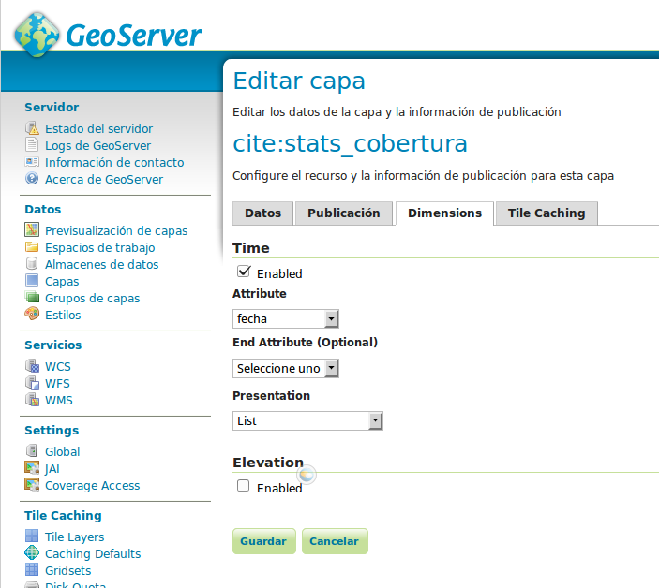The width and height of the screenshot is (659, 588).
Task: Disable the Time dimension checkbox
Action: coord(244,272)
